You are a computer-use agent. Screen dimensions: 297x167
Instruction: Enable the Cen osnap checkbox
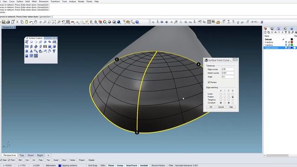(24, 160)
